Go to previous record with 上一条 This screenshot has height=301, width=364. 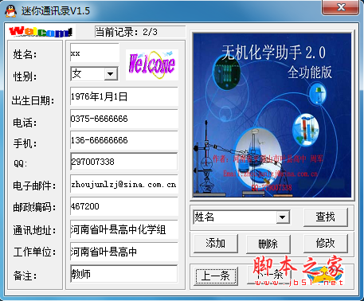216,276
